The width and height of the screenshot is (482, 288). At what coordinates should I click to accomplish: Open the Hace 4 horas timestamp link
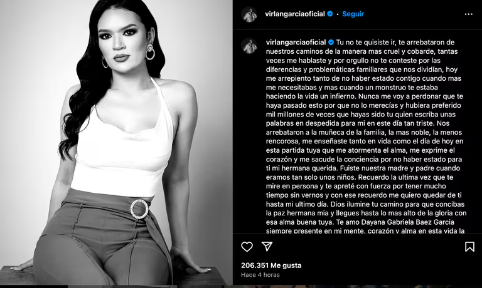260,275
